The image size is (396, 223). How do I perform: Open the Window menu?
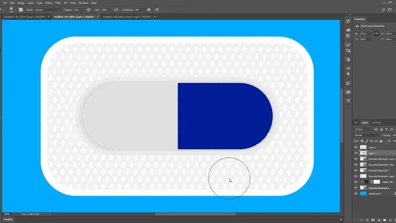point(83,2)
